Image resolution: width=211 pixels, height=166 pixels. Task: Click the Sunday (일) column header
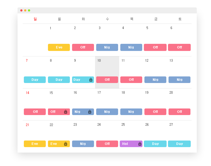click(35, 19)
